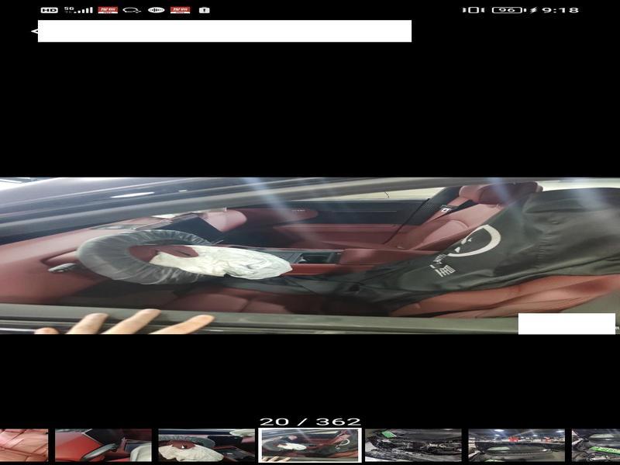Open the partially visible leftmost thumbnail
Viewport: 620px width, 465px height.
(23, 445)
